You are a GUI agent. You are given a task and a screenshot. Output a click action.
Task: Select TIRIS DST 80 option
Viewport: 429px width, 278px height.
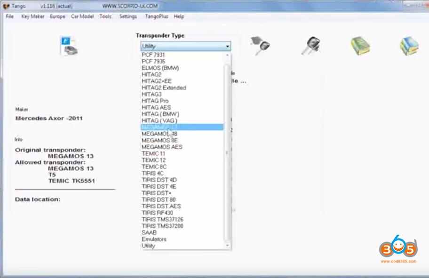[183, 199]
